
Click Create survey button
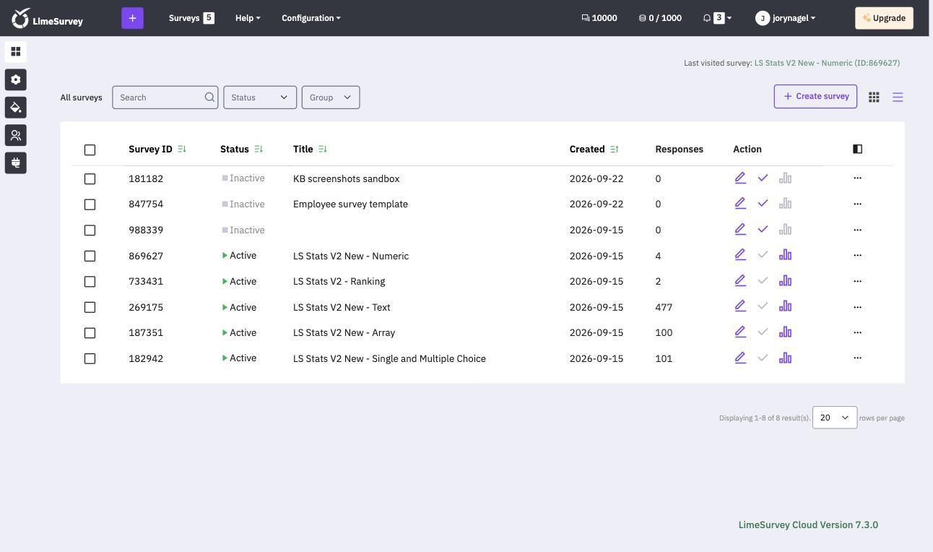[x=815, y=96]
